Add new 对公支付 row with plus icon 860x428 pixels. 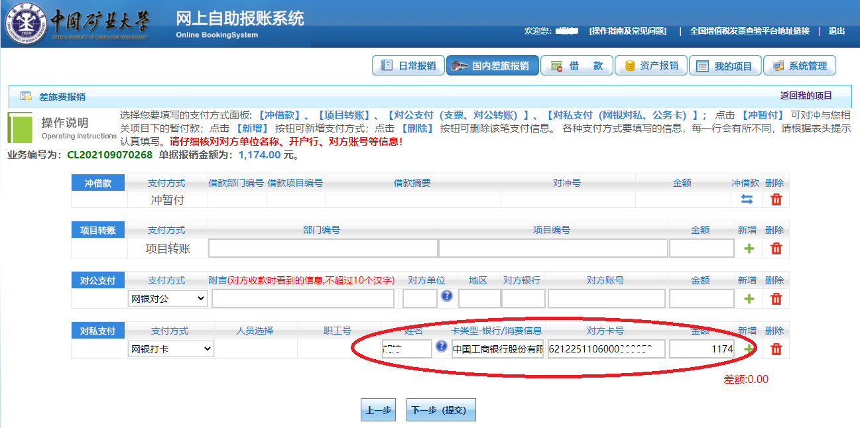pyautogui.click(x=749, y=299)
